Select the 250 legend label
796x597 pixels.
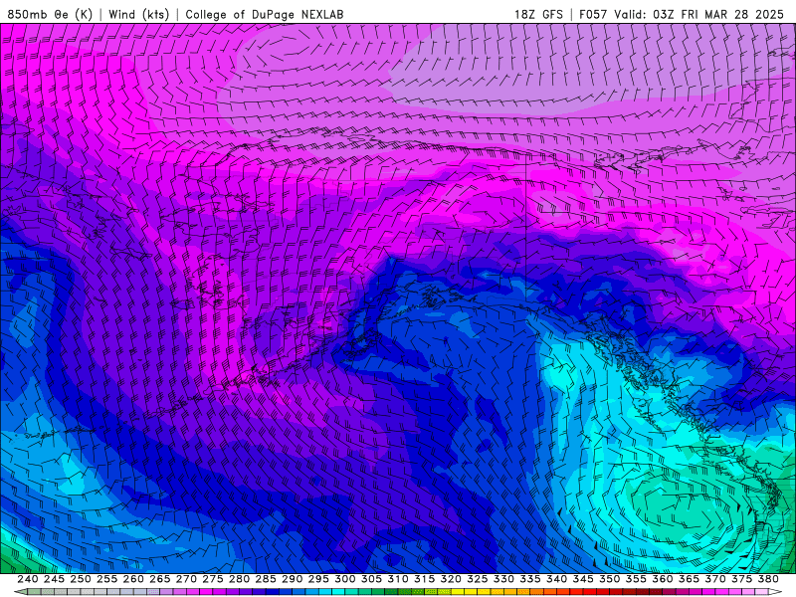[81, 579]
